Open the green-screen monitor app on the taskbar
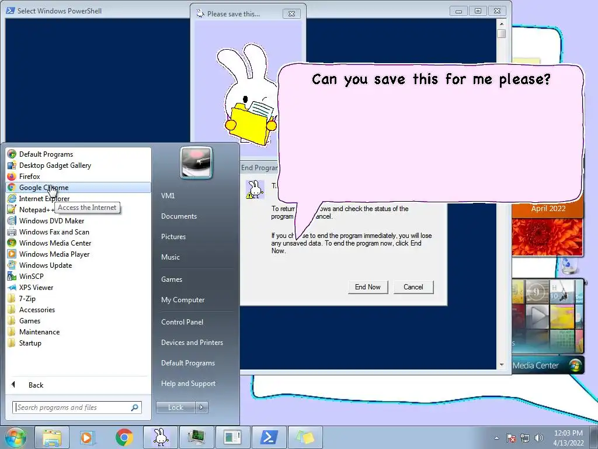This screenshot has width=598, height=449. (x=196, y=437)
